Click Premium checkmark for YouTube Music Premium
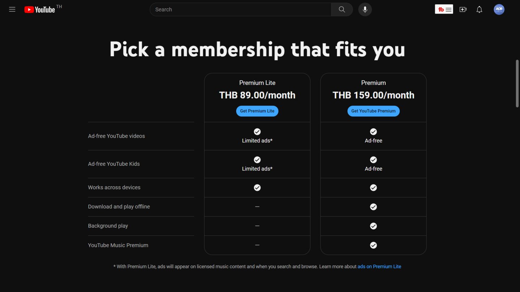This screenshot has height=292, width=520. pyautogui.click(x=373, y=245)
